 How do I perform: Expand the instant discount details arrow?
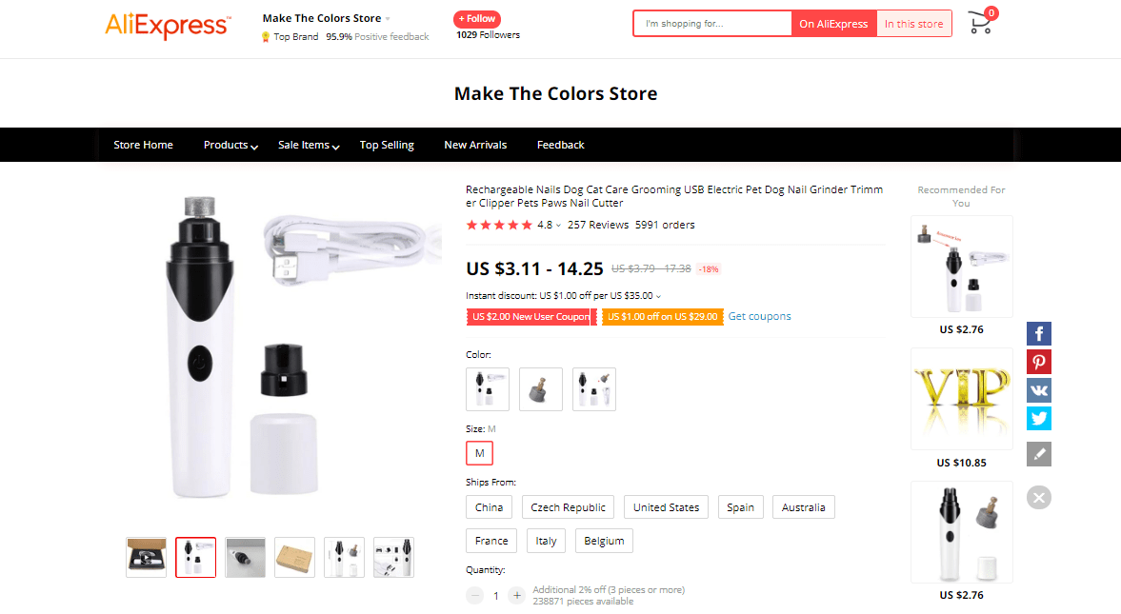tap(658, 296)
